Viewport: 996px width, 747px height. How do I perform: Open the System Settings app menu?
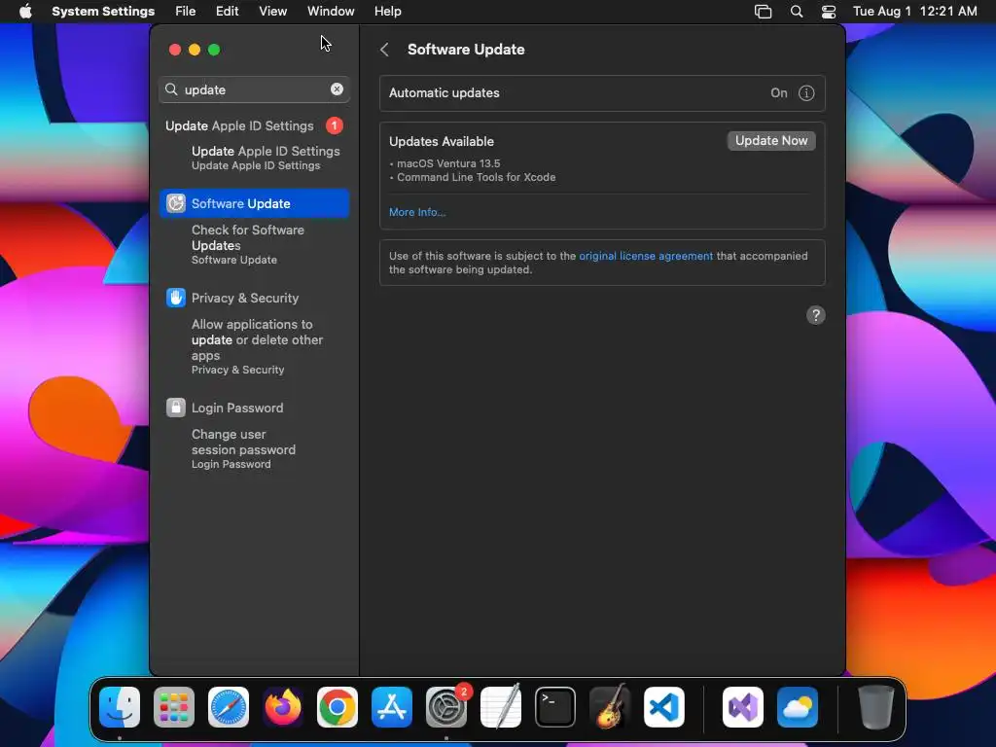(x=103, y=12)
